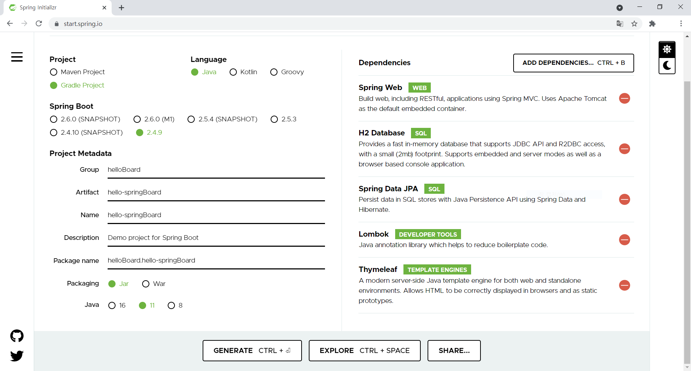Select Spring Boot 2.4.9

[149, 133]
